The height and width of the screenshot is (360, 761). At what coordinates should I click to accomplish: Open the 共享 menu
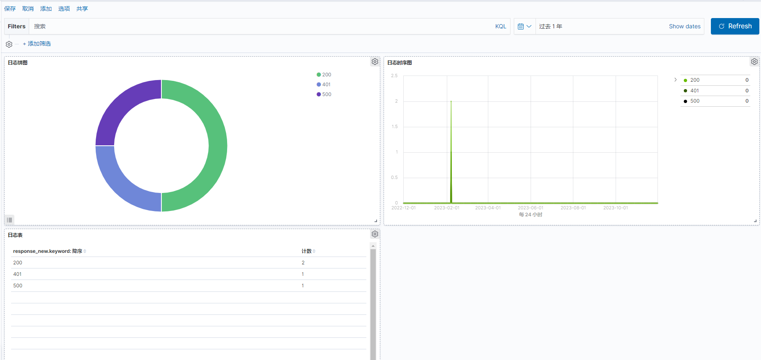pyautogui.click(x=82, y=9)
